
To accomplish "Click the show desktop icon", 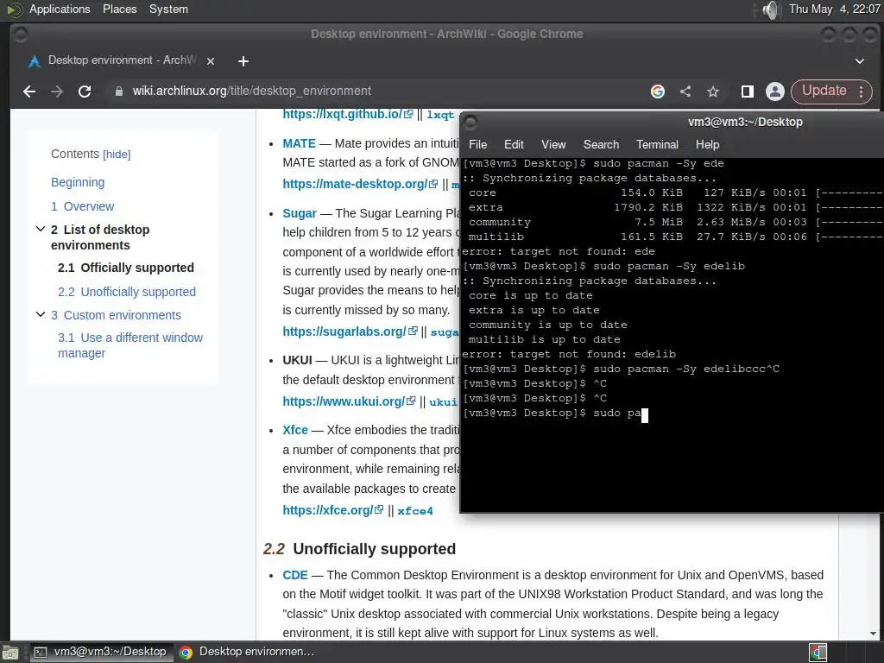I will (x=9, y=653).
